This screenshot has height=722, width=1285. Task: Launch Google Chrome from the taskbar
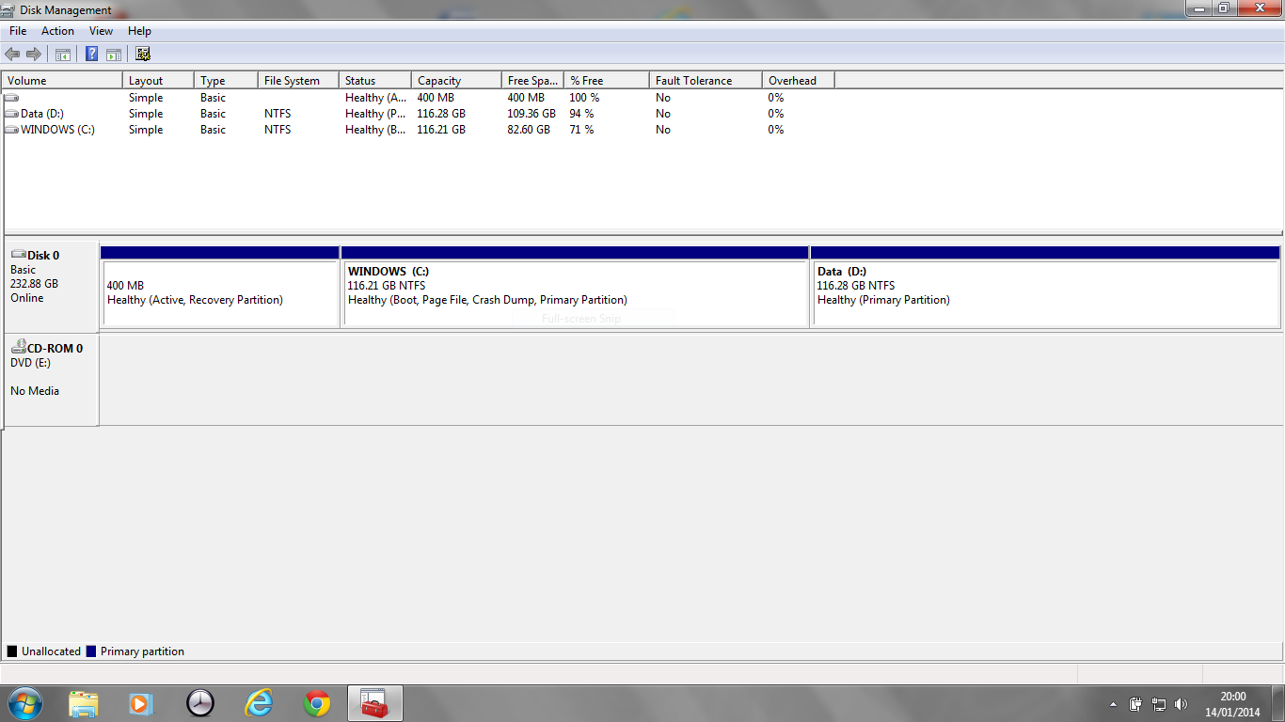pos(317,703)
